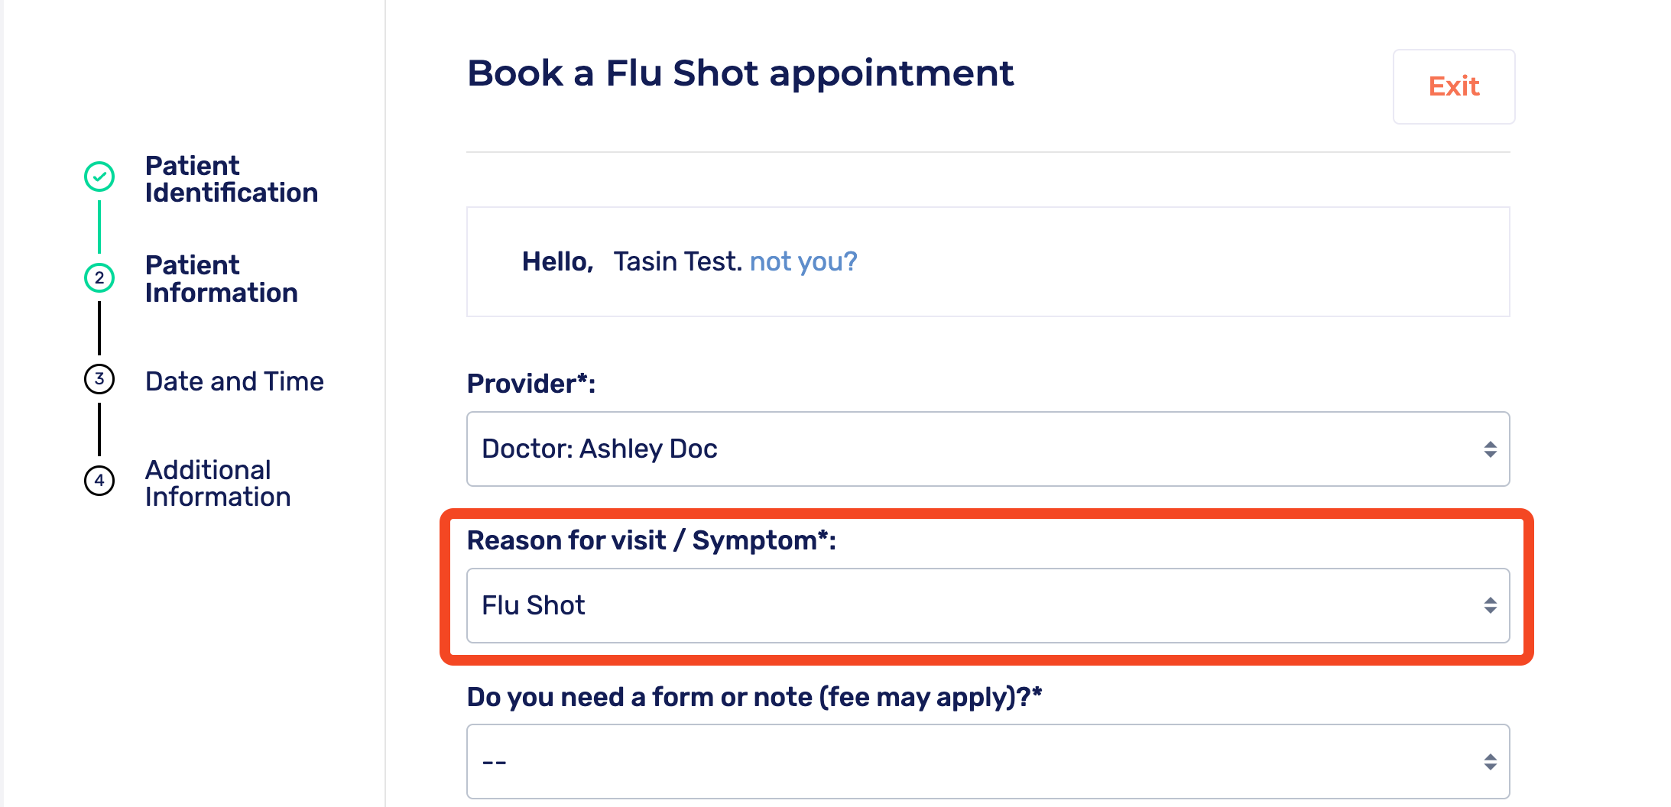
Task: Click the Provider field label
Action: pos(531,384)
